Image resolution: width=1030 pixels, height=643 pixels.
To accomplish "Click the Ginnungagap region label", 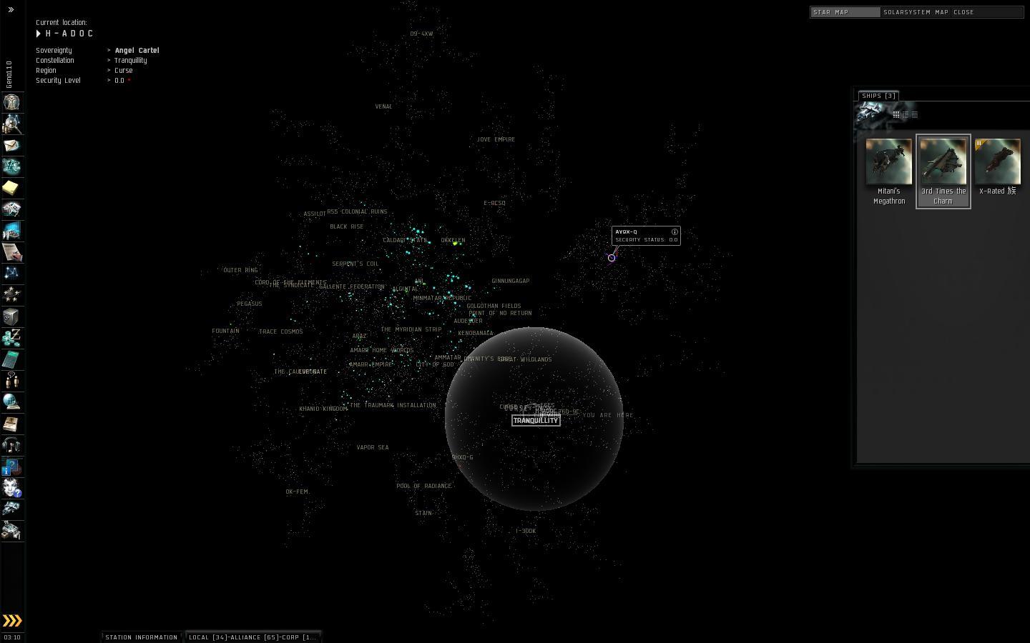I will [511, 281].
